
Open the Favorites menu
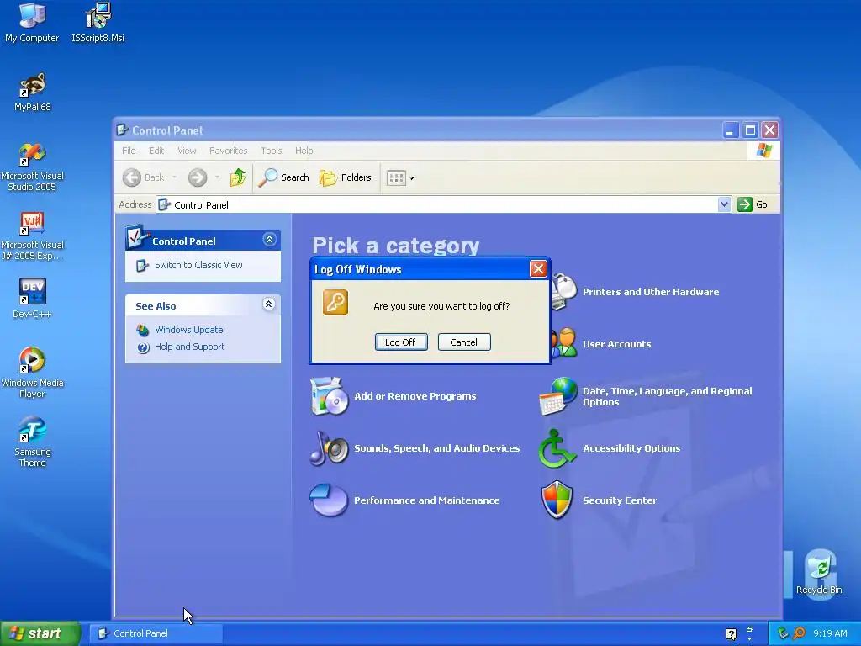[x=228, y=151]
